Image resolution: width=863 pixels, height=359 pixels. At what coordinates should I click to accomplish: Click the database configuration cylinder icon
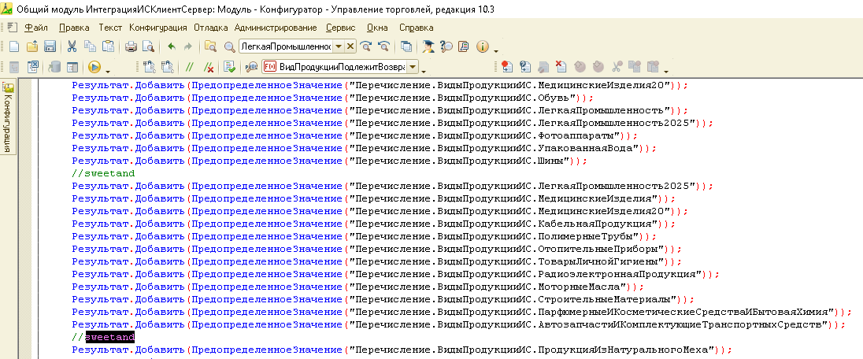pos(54,67)
